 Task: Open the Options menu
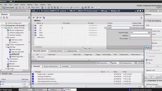pos(30,5)
